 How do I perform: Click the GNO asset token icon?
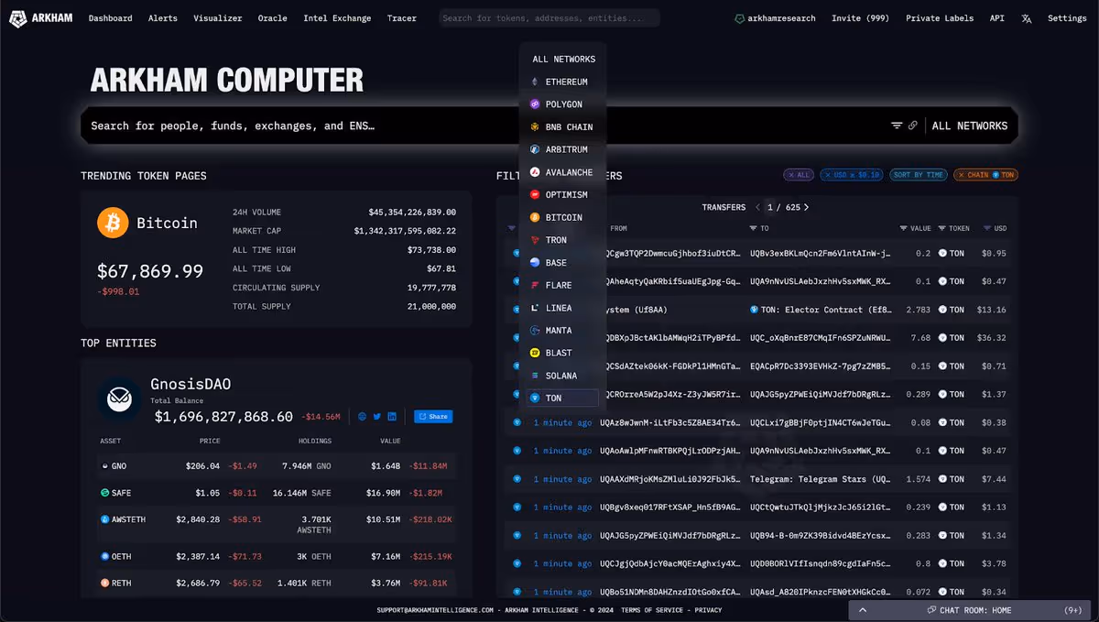(x=104, y=466)
